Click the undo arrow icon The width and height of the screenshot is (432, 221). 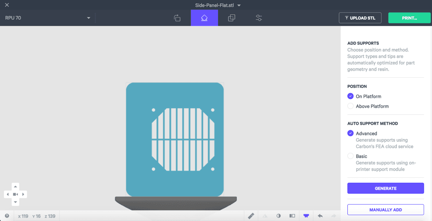pos(320,216)
